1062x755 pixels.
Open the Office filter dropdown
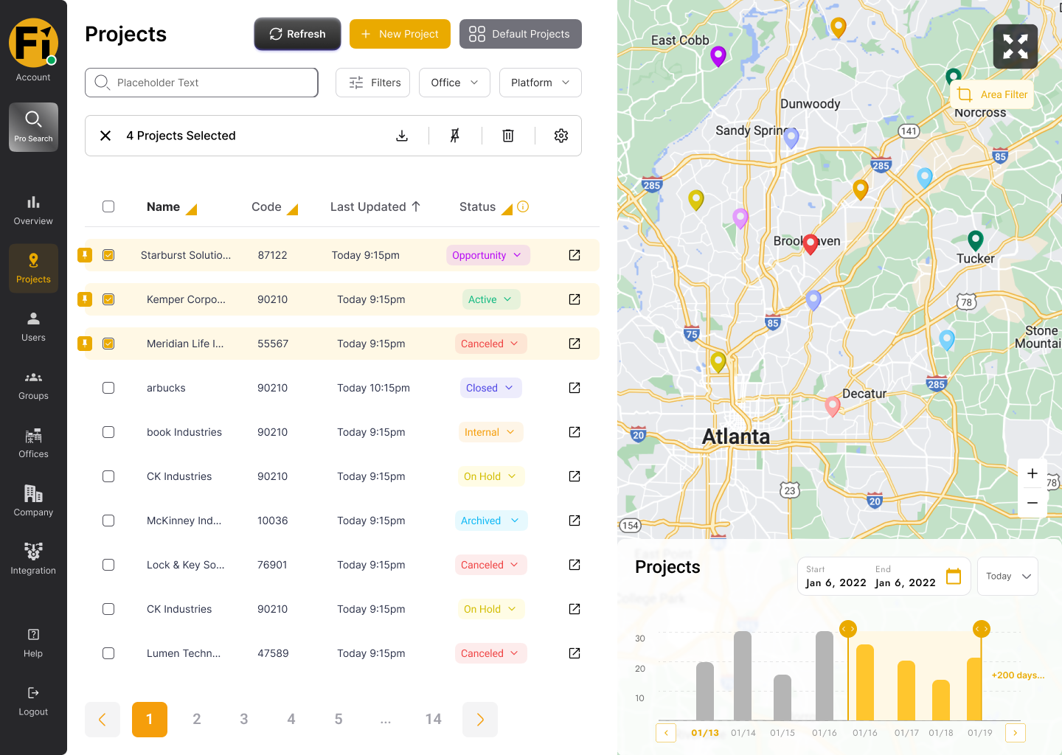point(454,83)
